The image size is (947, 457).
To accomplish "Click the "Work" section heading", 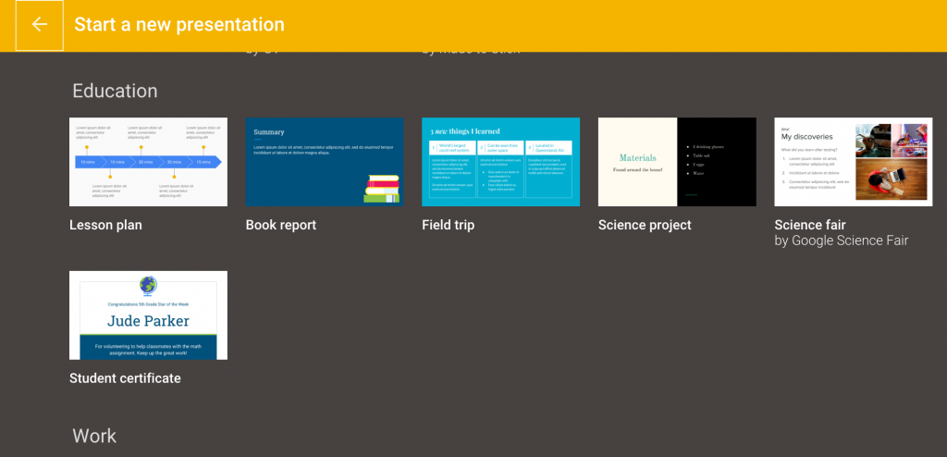I will click(94, 436).
